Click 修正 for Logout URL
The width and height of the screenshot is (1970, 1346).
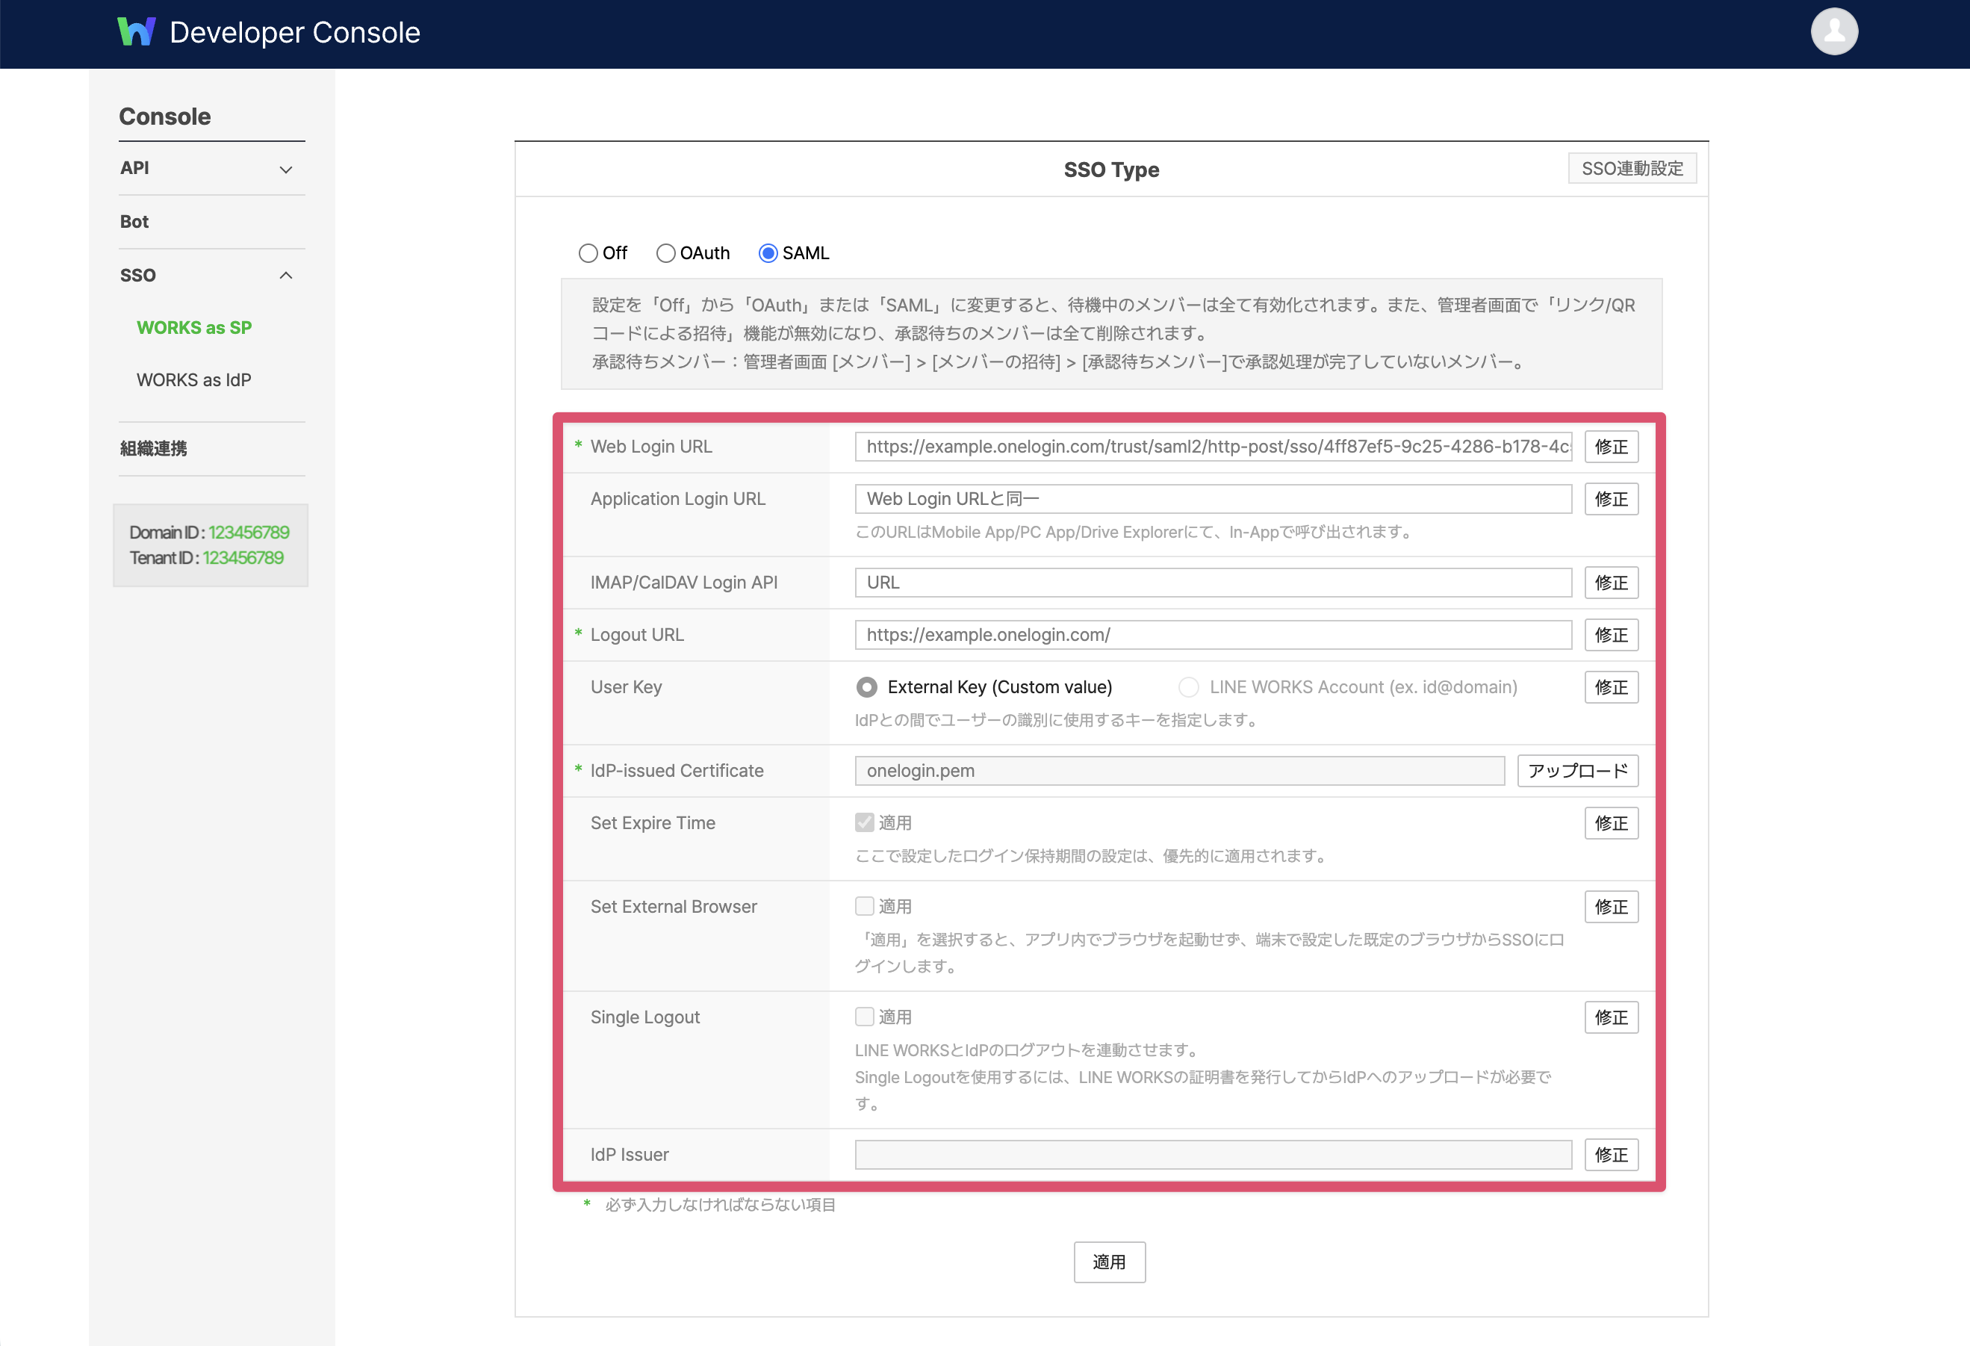[x=1611, y=636]
